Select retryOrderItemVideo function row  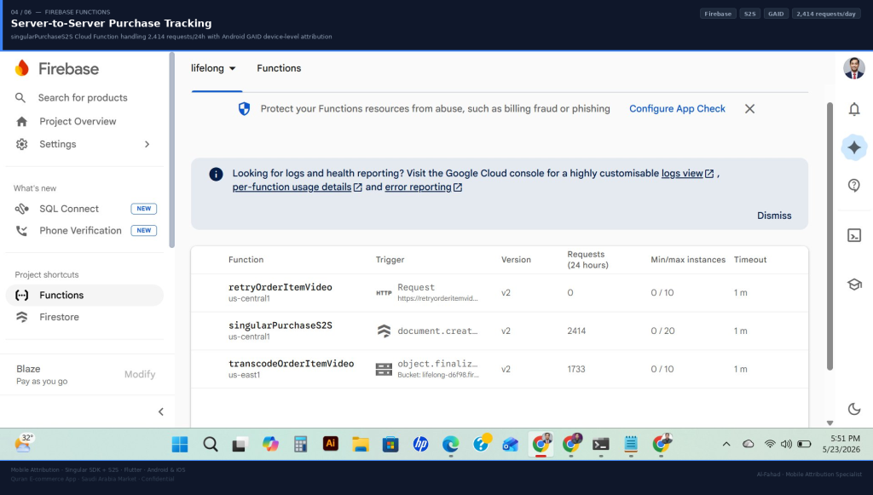(500, 292)
